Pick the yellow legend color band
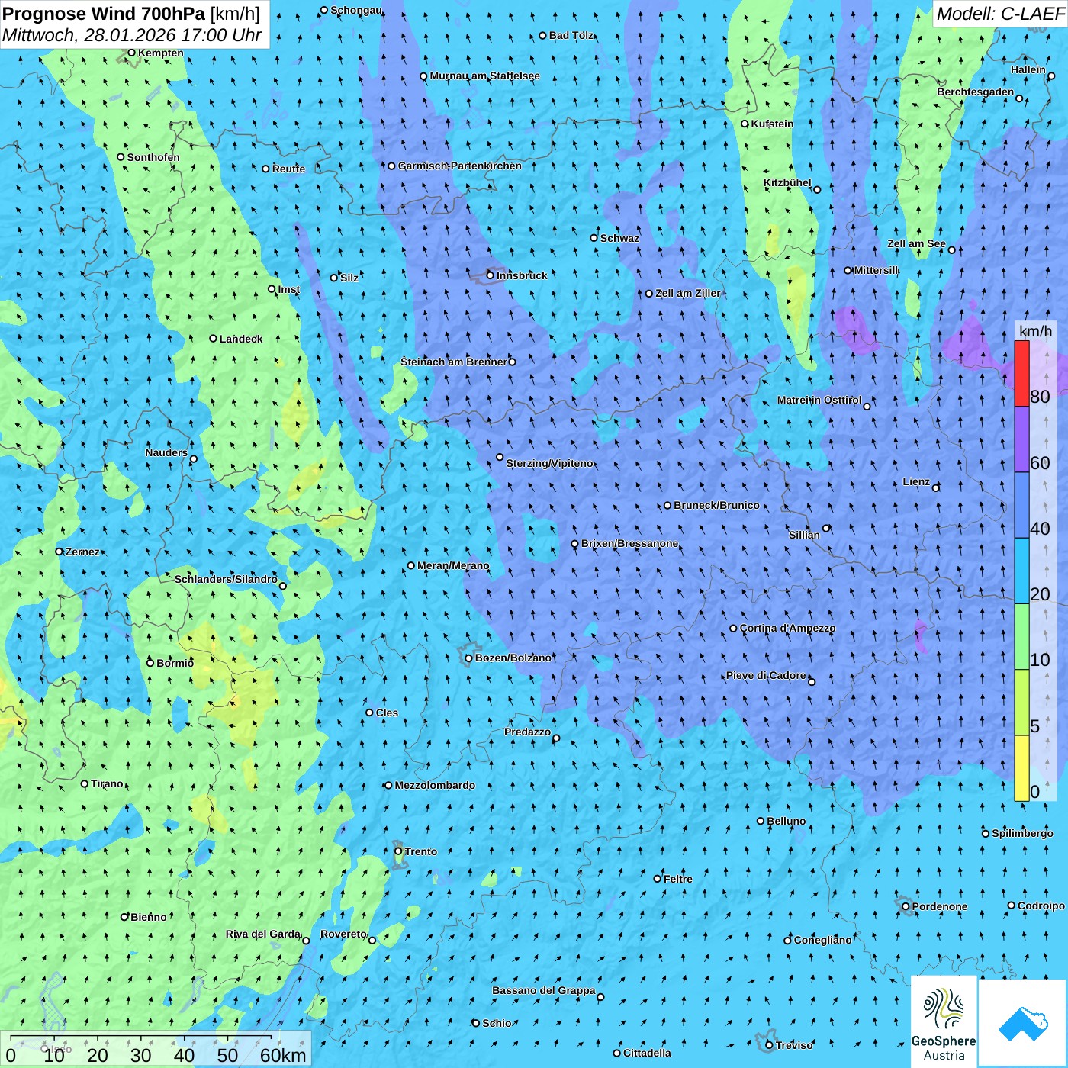The height and width of the screenshot is (1068, 1068). (1021, 768)
